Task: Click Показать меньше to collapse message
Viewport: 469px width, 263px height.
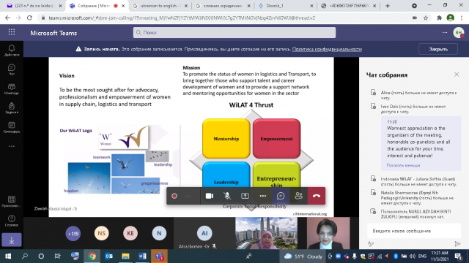Action: [x=403, y=165]
